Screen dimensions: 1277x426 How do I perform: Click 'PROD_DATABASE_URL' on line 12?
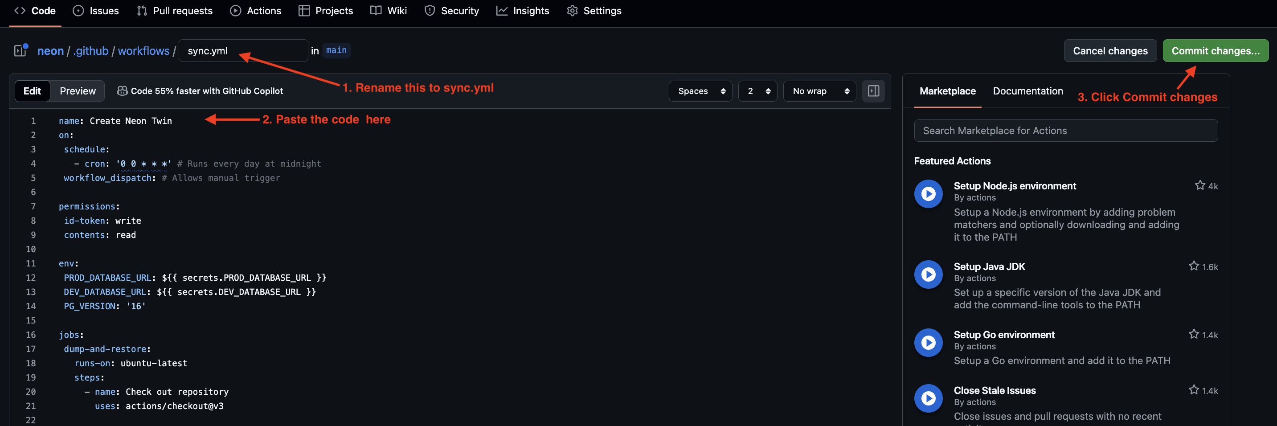(107, 278)
